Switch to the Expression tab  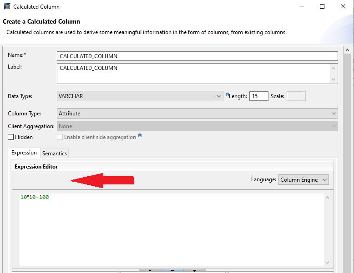click(x=24, y=153)
